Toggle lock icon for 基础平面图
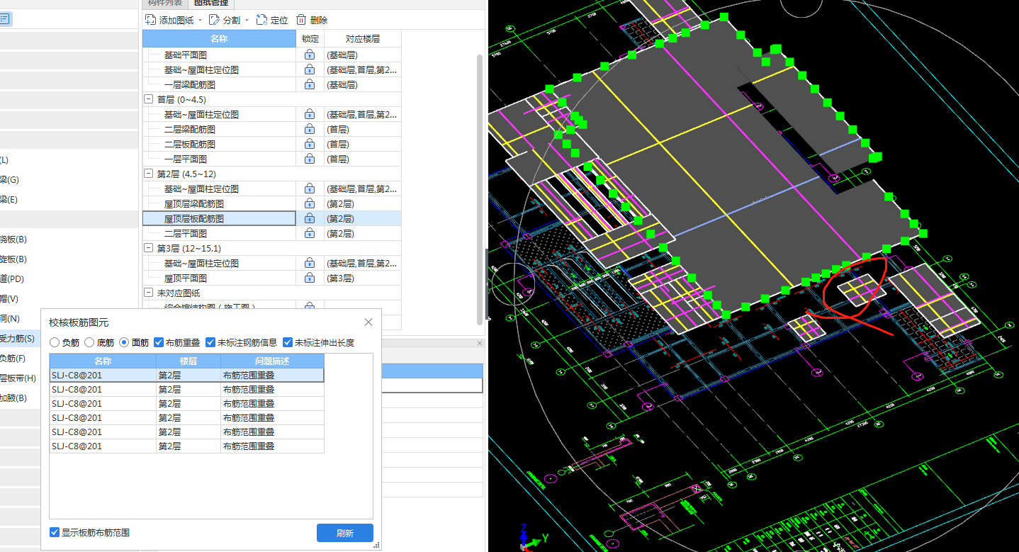 [310, 55]
